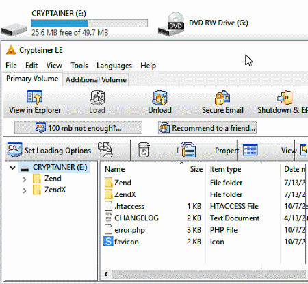
Task: Expand the Zend folder in tree
Action: point(25,179)
